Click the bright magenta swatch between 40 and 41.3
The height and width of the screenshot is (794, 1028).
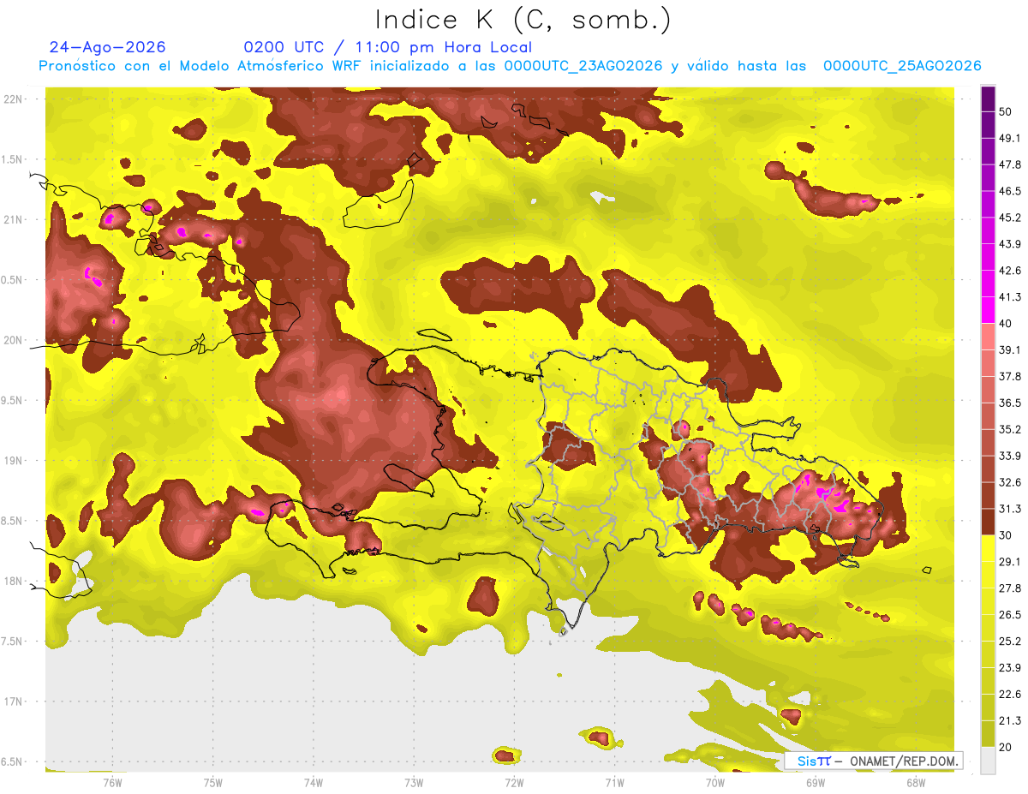pos(989,309)
